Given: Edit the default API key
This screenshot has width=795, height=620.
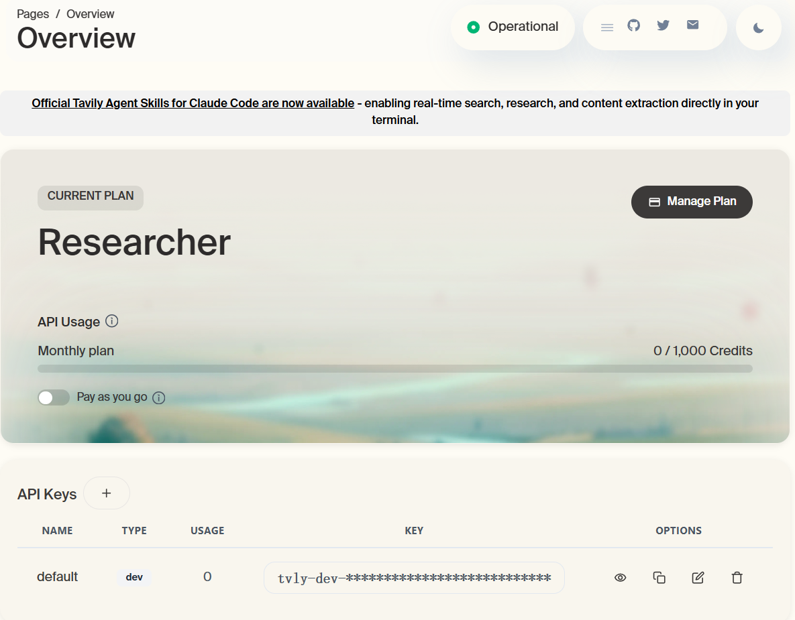Looking at the screenshot, I should 698,578.
